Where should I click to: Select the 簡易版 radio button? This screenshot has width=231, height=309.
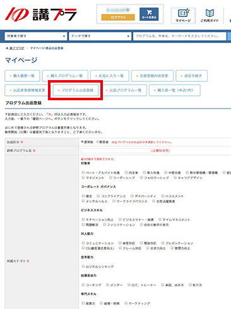point(98,142)
